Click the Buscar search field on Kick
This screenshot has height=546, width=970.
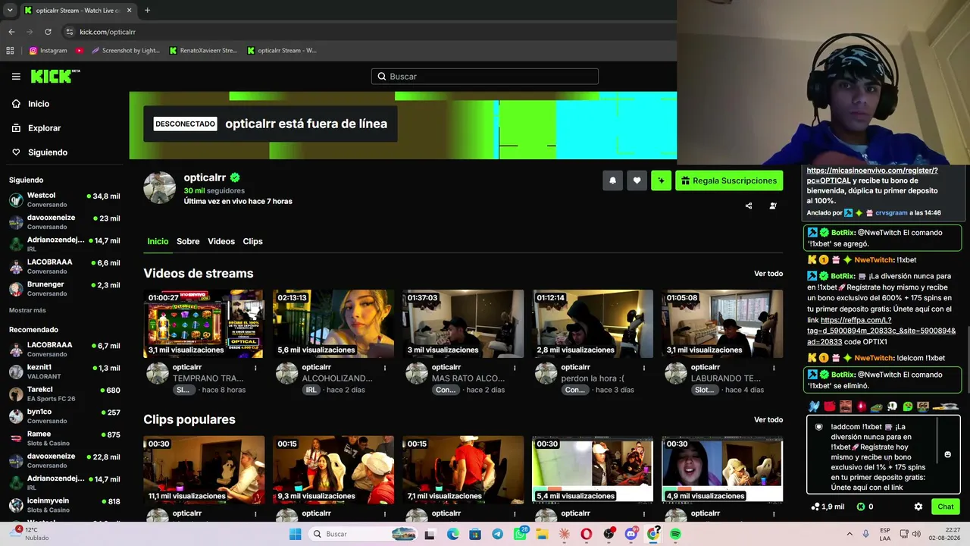click(485, 77)
